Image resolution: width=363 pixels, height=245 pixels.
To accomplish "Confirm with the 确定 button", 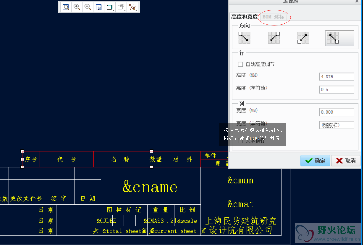I will click(315, 161).
